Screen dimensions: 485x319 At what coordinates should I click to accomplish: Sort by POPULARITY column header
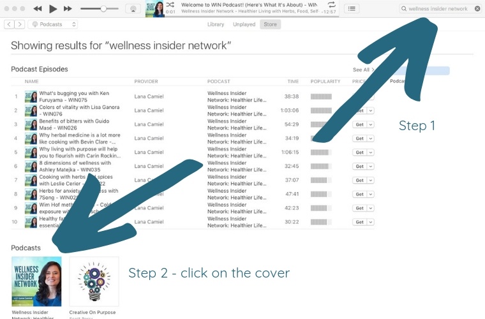click(325, 81)
